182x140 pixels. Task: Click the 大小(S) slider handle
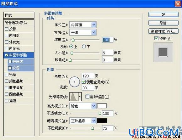[x=72, y=53]
